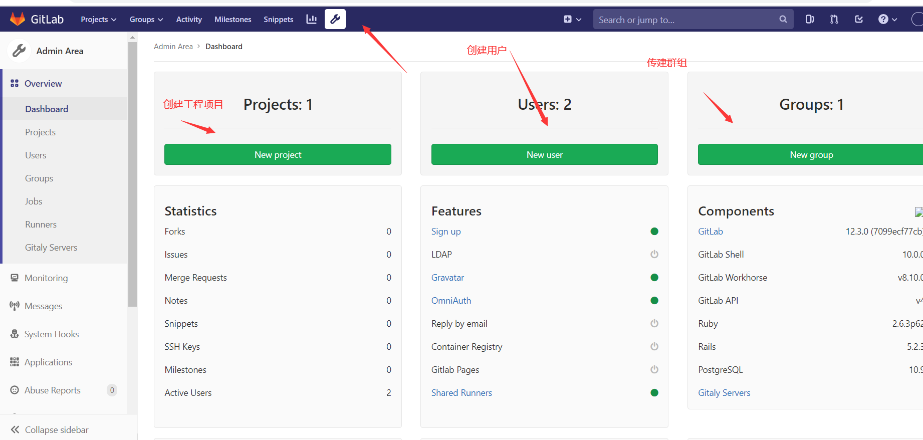
Task: Open the Merge requests icon in navbar
Action: tap(834, 19)
